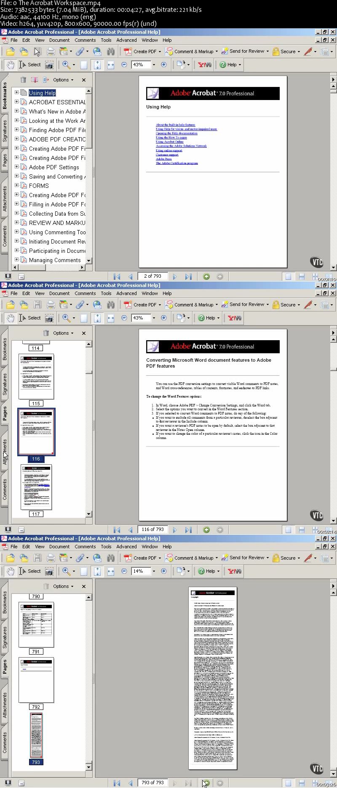Click New Bookmark icon in Bookmarks panel header
The width and height of the screenshot is (337, 788).
(35, 80)
